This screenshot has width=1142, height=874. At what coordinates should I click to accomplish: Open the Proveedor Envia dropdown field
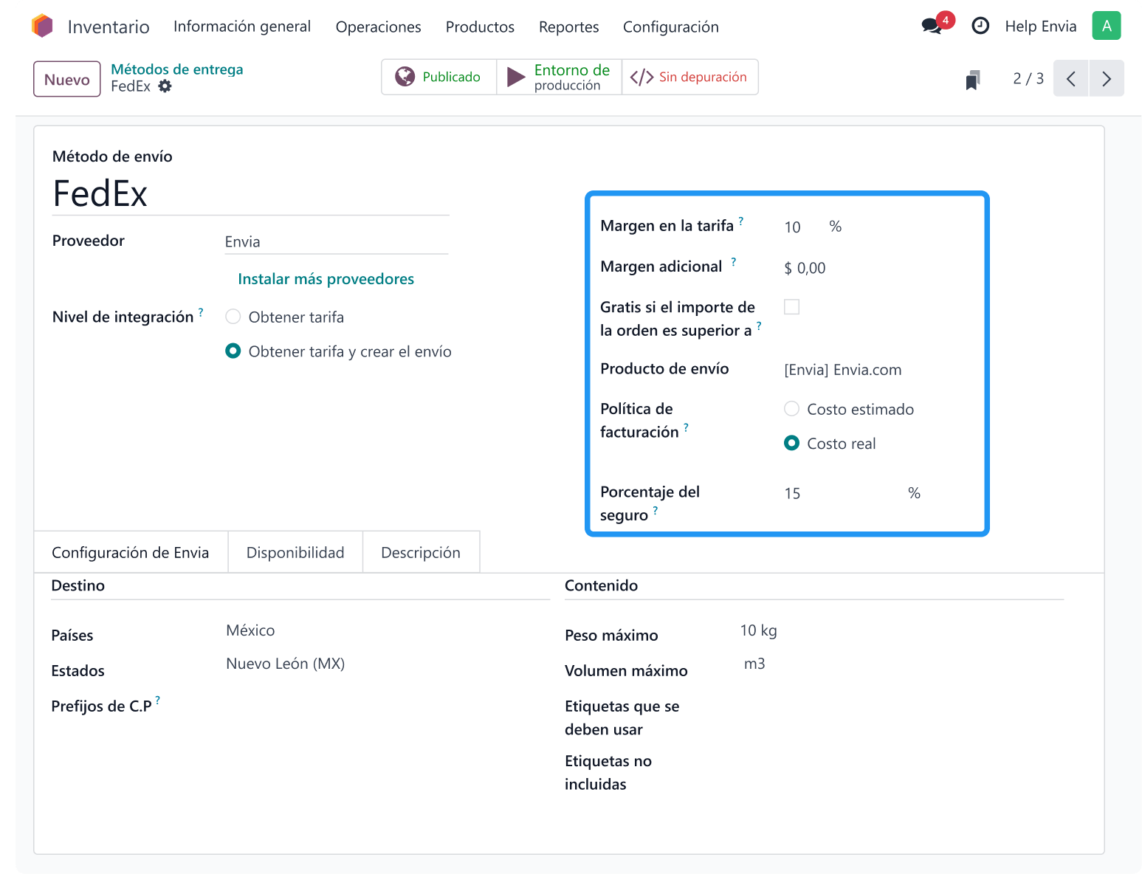click(x=337, y=242)
